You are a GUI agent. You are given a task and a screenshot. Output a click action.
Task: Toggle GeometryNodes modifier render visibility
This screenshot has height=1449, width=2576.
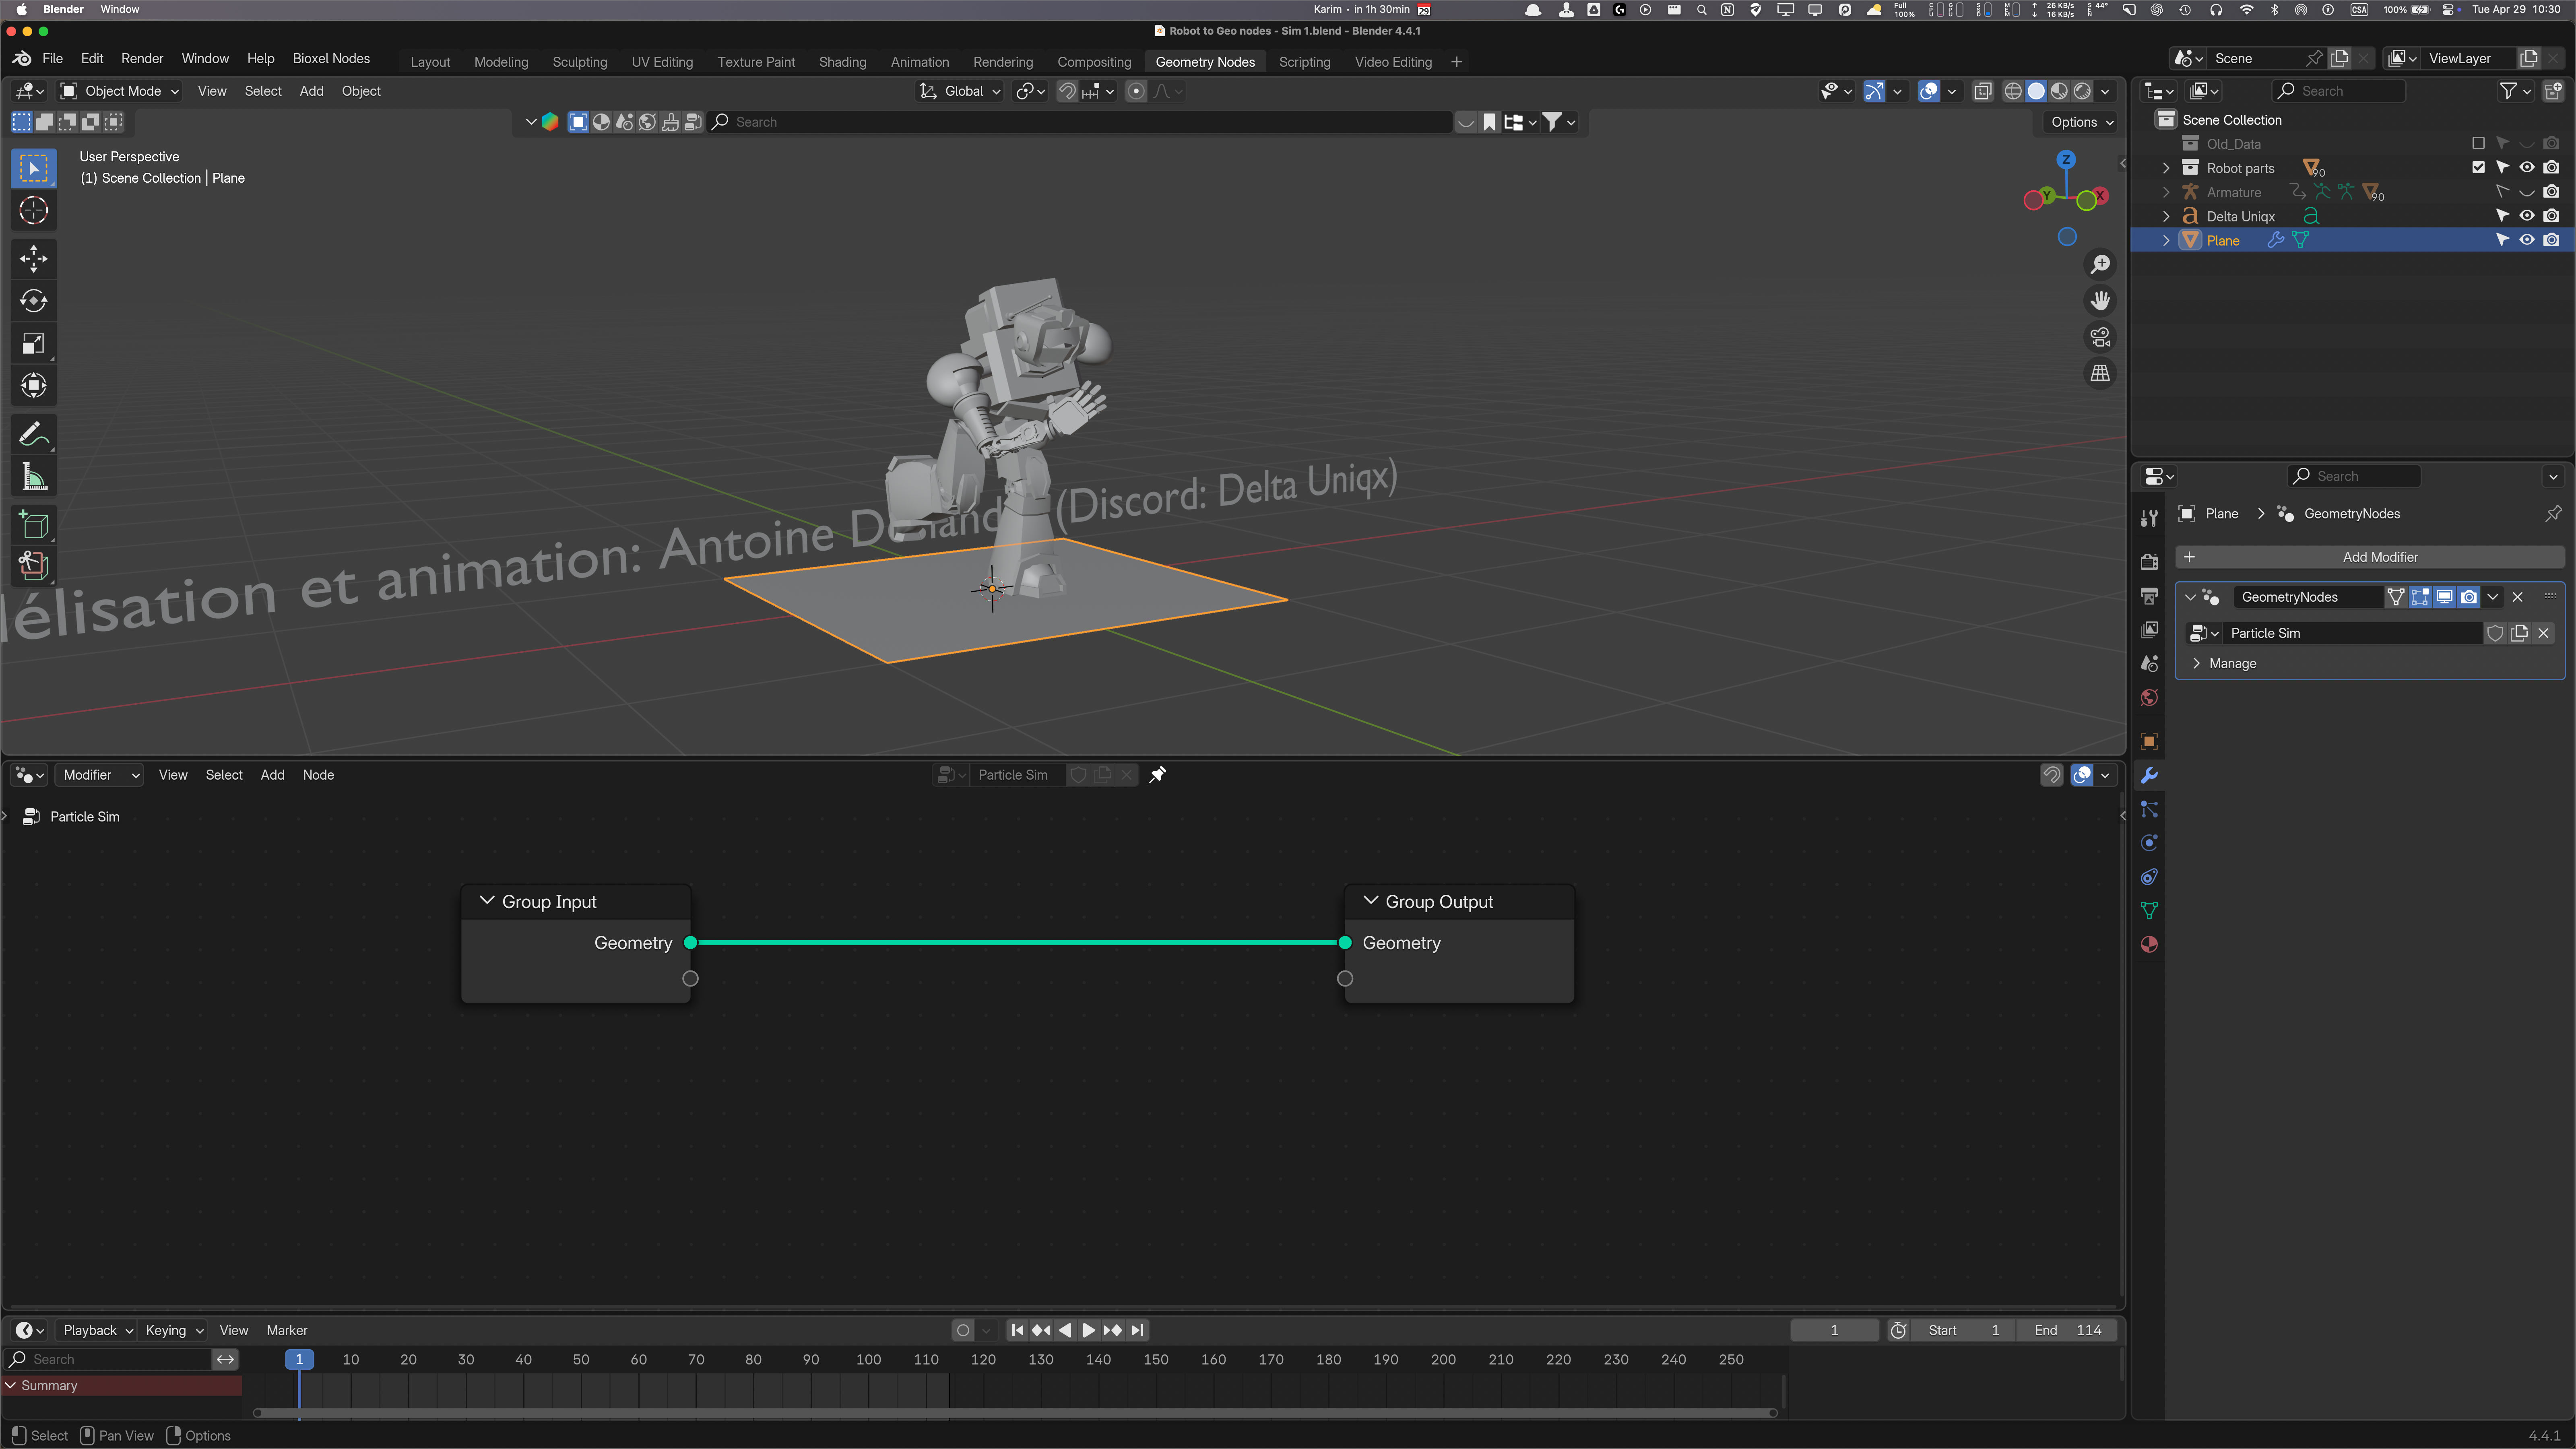coord(2469,597)
